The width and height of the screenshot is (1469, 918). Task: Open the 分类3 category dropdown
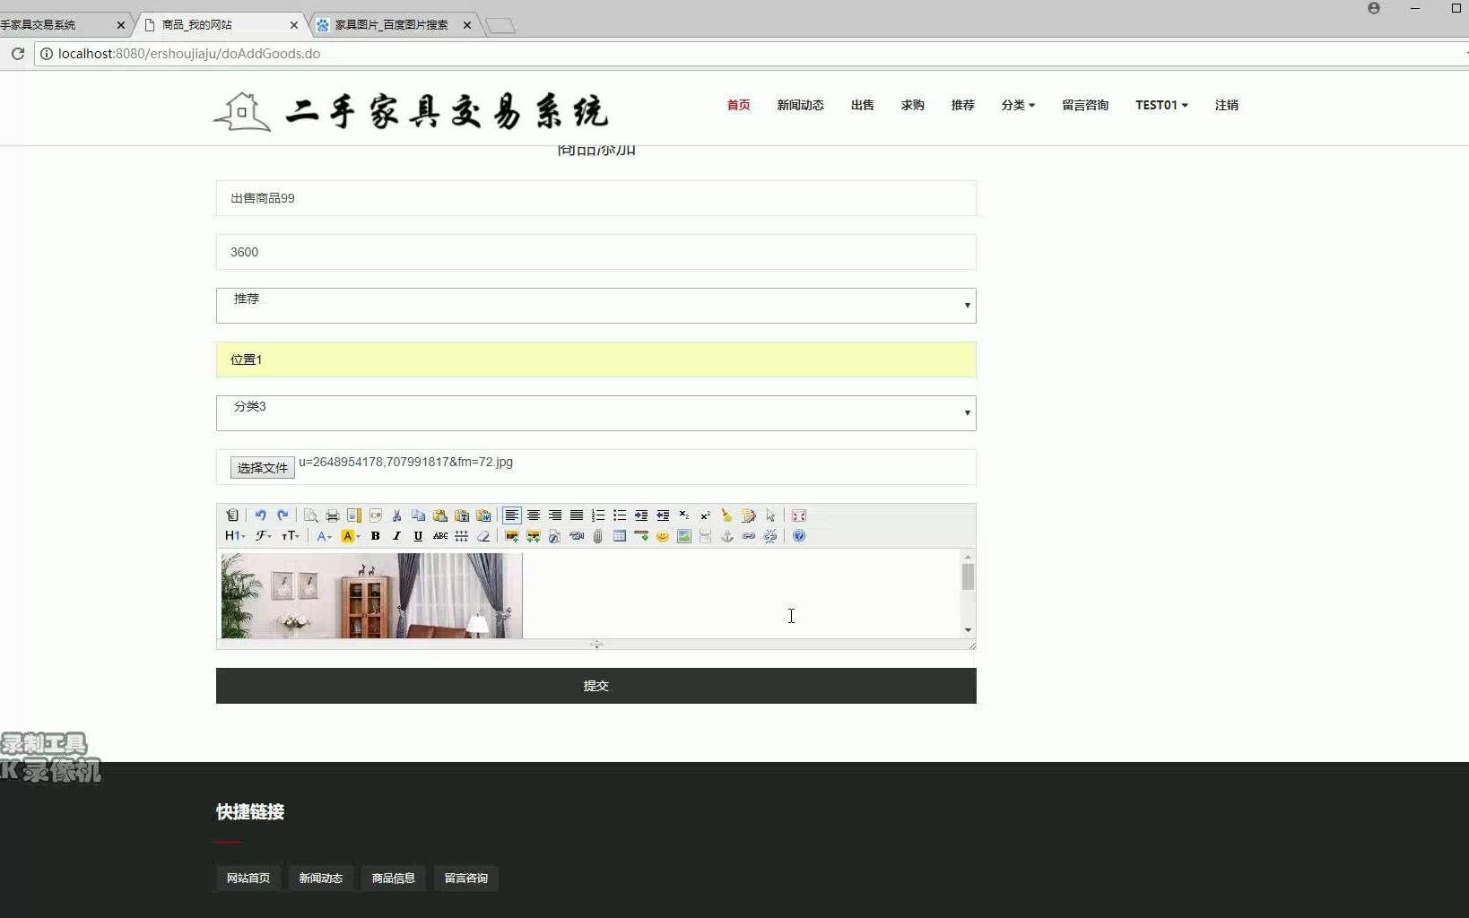click(x=595, y=413)
